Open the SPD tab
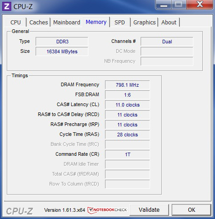The height and width of the screenshot is (219, 215). [120, 23]
